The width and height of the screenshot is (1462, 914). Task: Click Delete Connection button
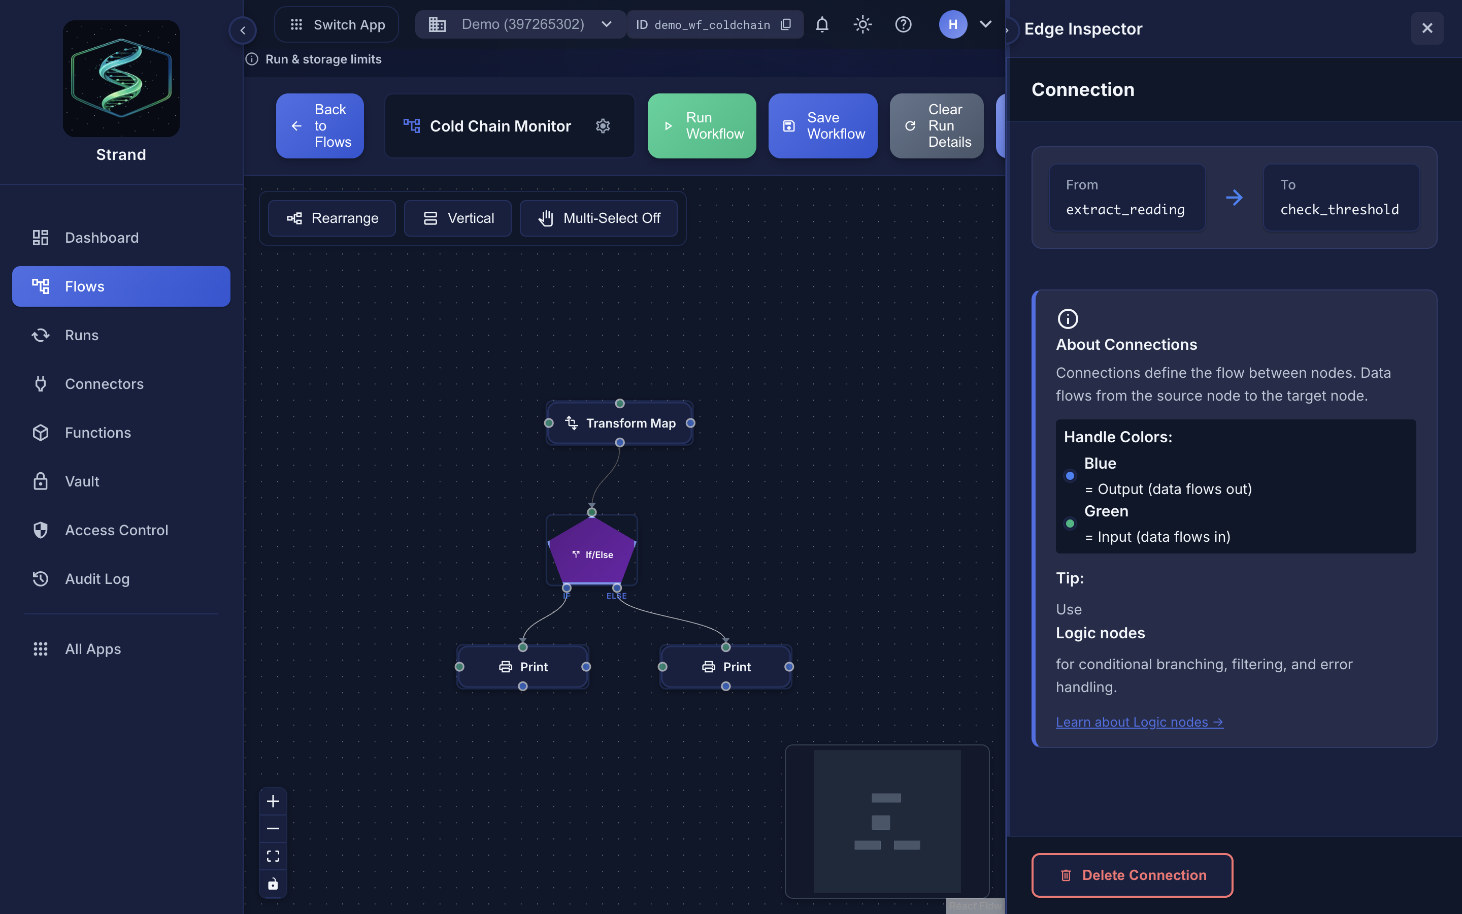click(x=1132, y=875)
